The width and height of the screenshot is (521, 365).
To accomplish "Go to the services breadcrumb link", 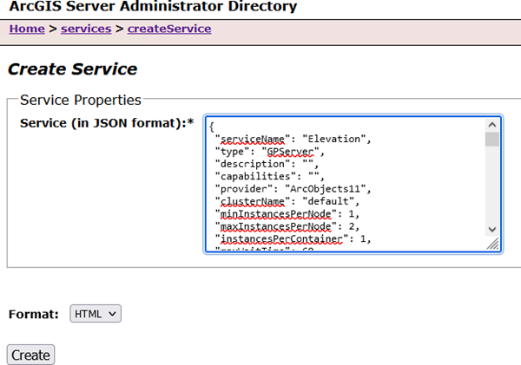I will 86,29.
